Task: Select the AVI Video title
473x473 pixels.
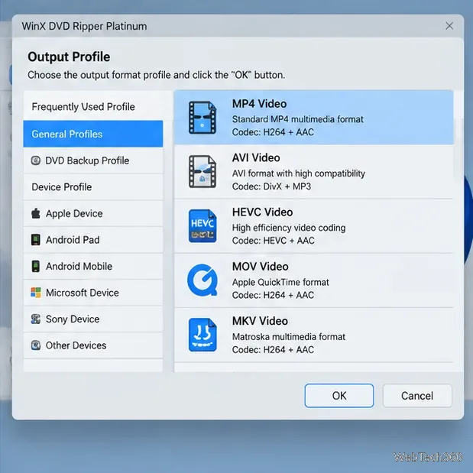Action: coord(256,157)
